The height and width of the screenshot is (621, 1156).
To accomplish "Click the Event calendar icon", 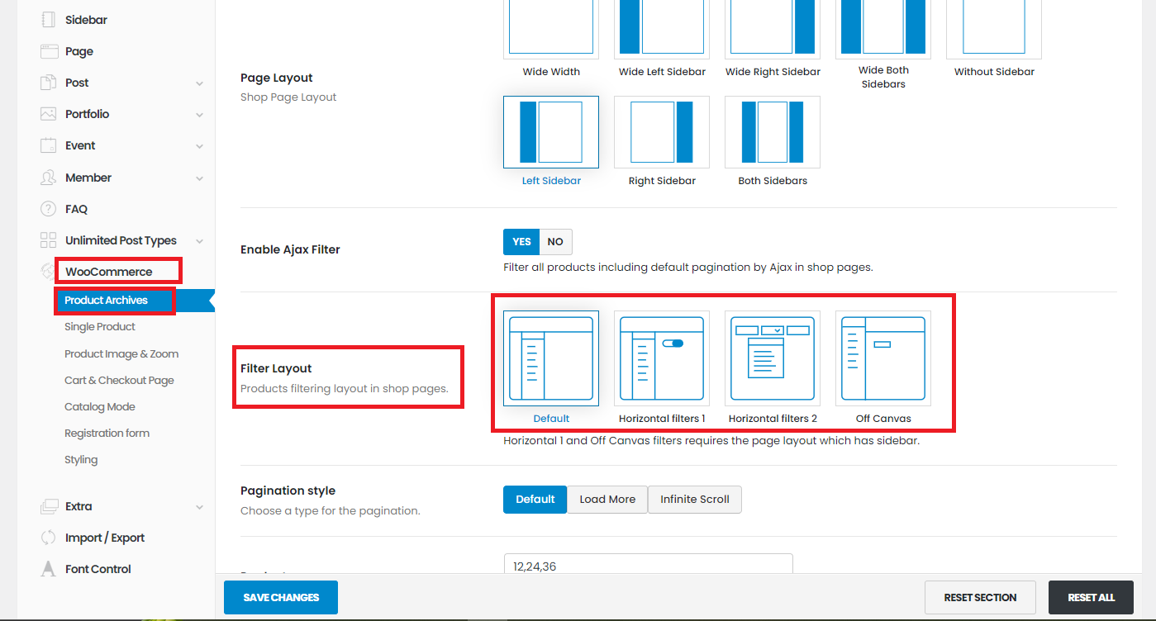I will [x=48, y=145].
